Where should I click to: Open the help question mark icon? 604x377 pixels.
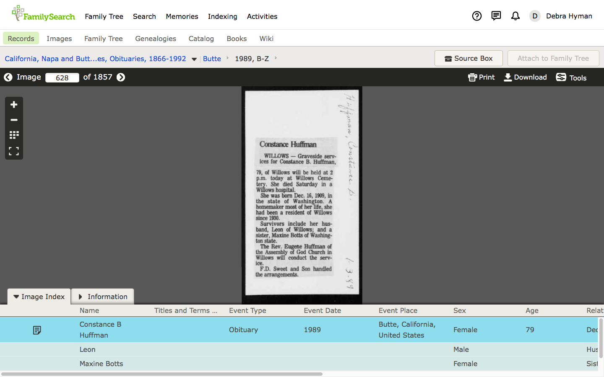click(476, 16)
